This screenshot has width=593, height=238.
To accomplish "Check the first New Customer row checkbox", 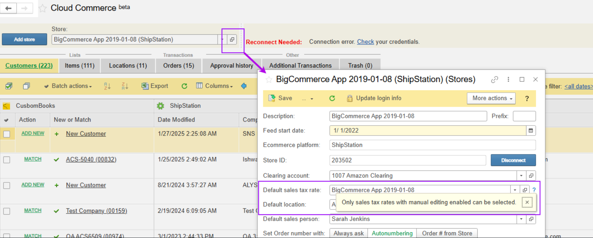I will (x=7, y=134).
